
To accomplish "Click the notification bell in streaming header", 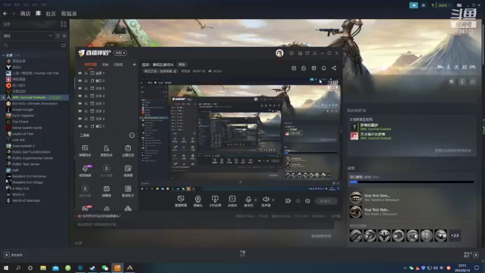I will pyautogui.click(x=324, y=68).
